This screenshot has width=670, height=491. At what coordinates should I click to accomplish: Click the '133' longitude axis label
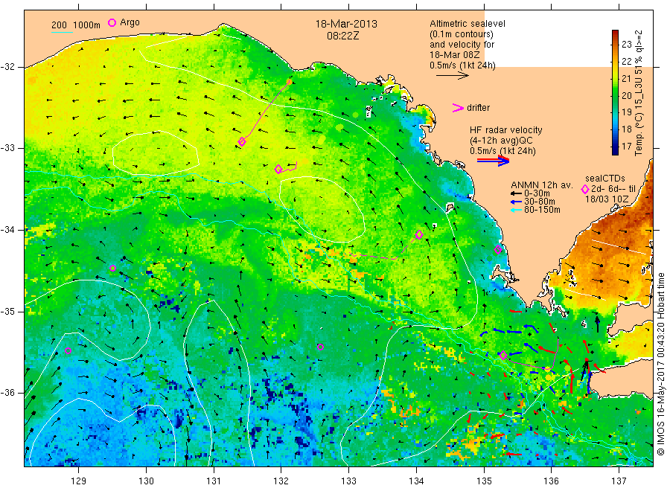[348, 481]
